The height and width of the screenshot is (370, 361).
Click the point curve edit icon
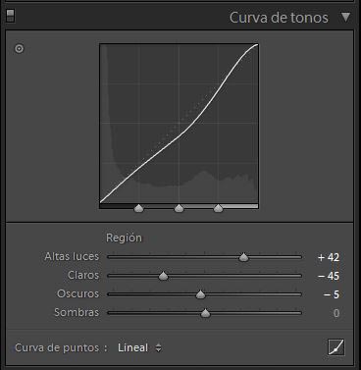pyautogui.click(x=336, y=347)
